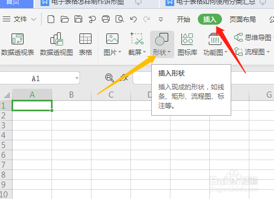Open the 图标库 icon library
The height and width of the screenshot is (199, 274).
187,44
